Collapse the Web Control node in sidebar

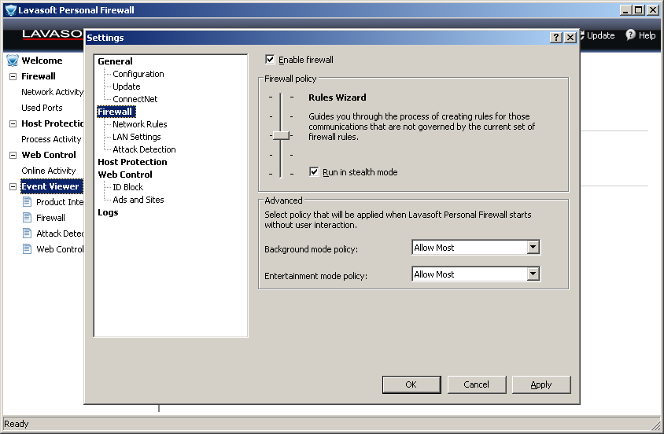pos(13,155)
